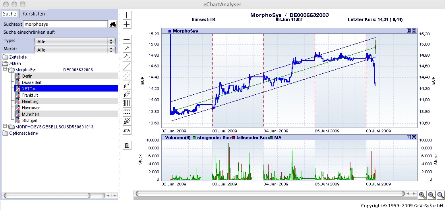Click the GeVaSyS copyright text

pyautogui.click(x=402, y=206)
